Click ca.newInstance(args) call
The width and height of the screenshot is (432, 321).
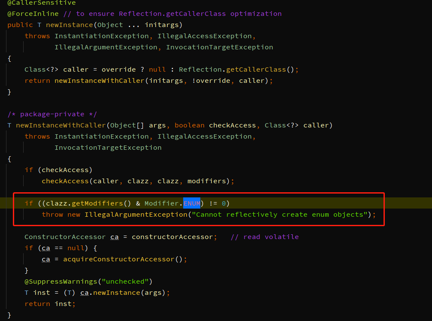click(x=123, y=293)
